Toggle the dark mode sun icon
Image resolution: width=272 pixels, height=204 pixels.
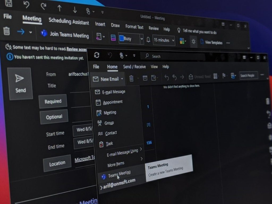point(193,42)
